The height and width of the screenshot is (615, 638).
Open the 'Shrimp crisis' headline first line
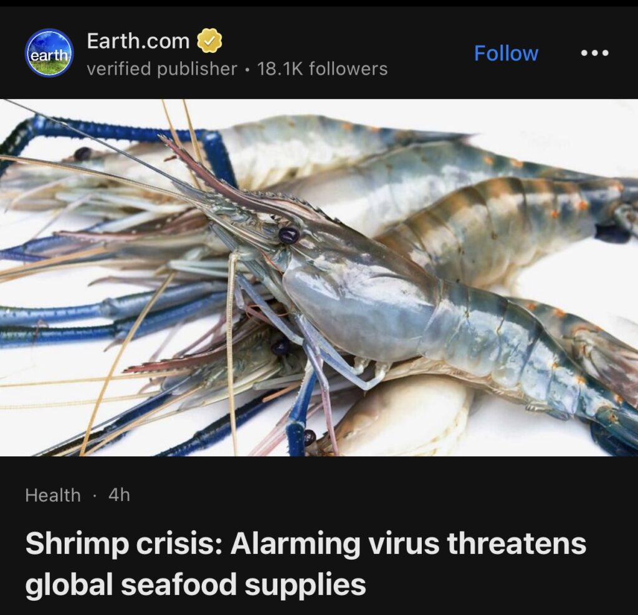click(x=305, y=544)
